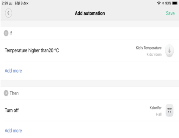Click the Add automation title
Screen dimensions: 179x138
click(x=89, y=14)
